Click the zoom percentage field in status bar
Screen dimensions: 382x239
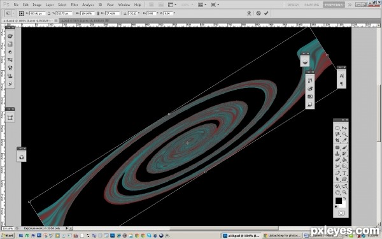click(8, 228)
